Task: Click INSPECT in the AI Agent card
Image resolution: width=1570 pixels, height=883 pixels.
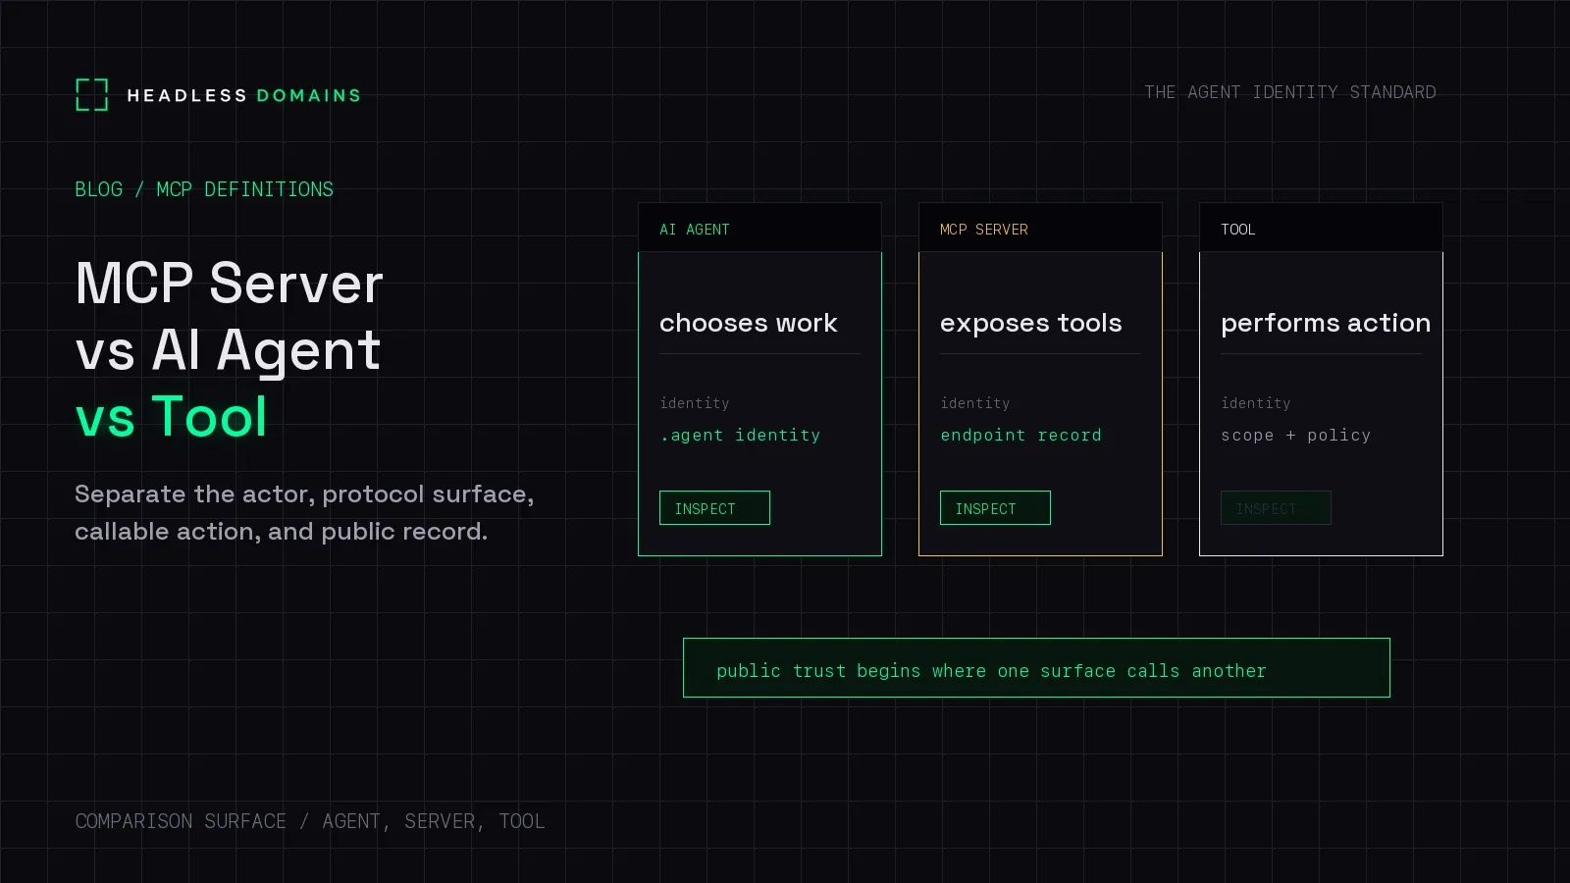Action: (714, 508)
